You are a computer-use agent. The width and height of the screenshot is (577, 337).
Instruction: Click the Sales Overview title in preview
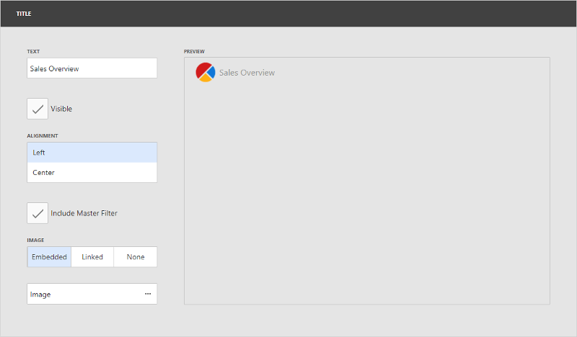click(247, 73)
